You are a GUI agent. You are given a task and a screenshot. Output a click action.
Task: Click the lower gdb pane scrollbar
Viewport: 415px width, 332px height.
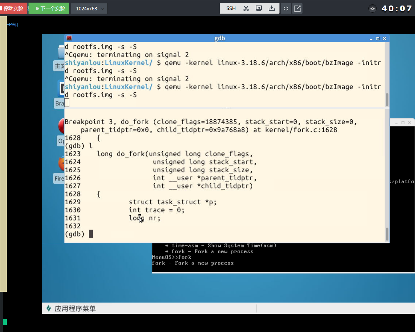tap(387, 234)
